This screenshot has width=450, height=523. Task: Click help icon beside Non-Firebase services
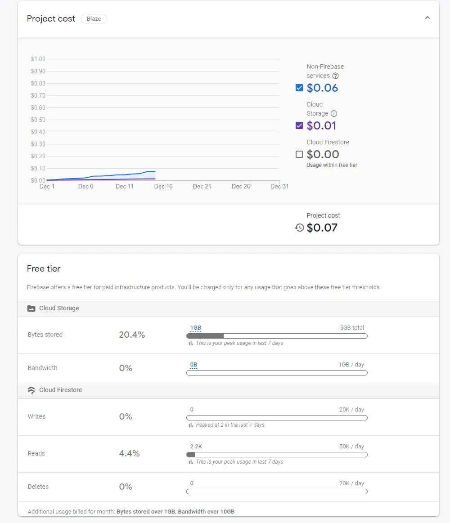(335, 76)
